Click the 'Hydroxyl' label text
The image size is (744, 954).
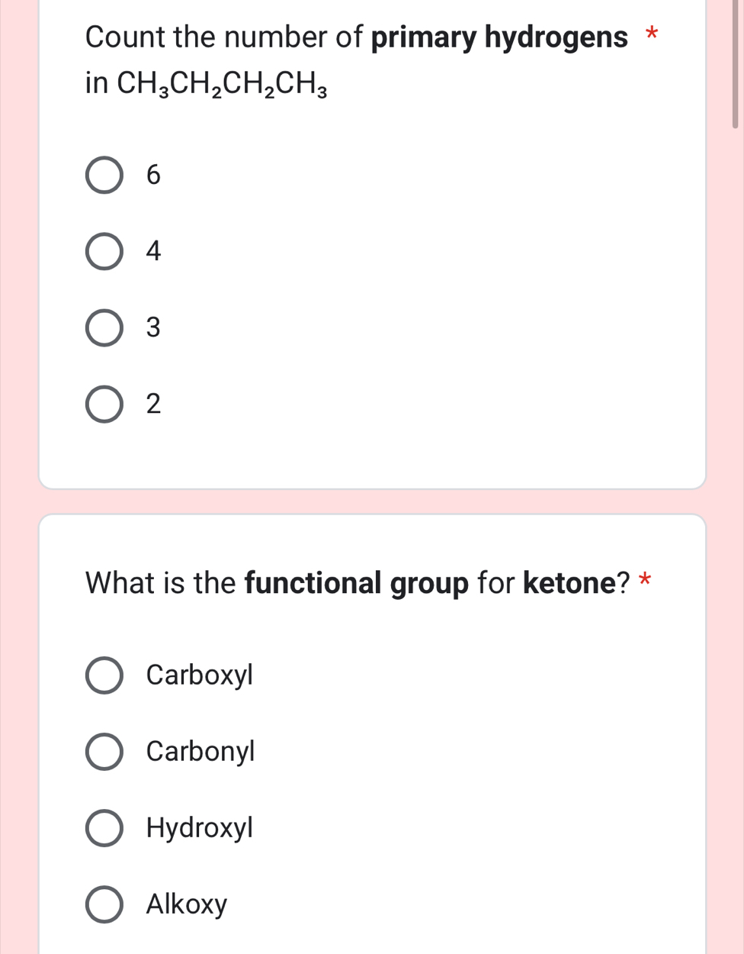(199, 828)
